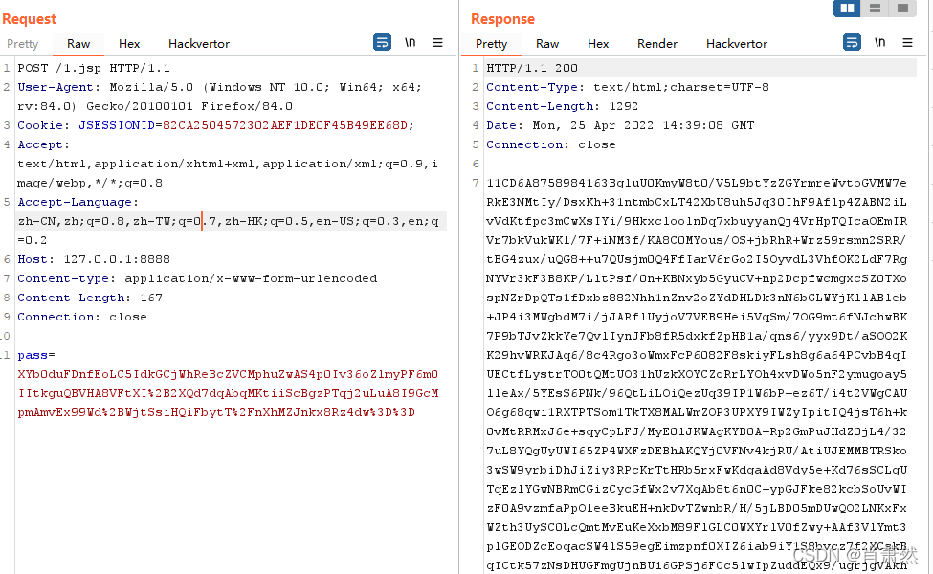
Task: Toggle word wrap in Response panel
Action: pyautogui.click(x=852, y=43)
